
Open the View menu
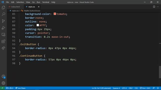(28, 2)
